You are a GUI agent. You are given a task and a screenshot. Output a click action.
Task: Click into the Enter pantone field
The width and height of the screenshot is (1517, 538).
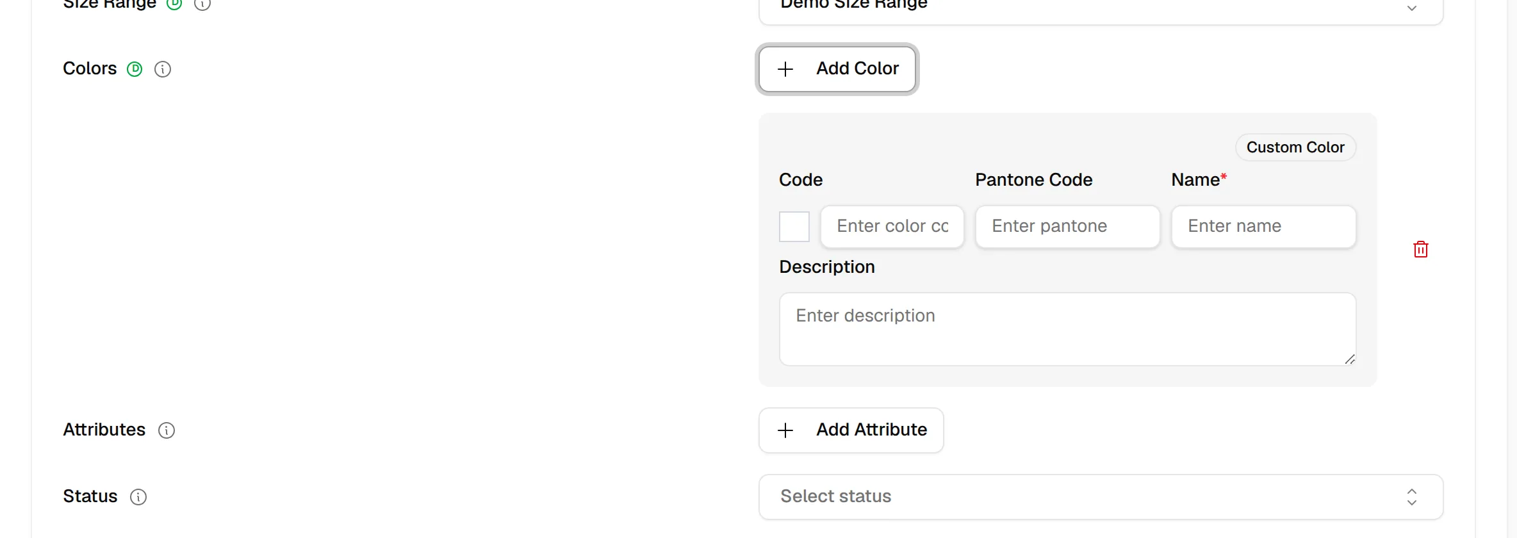point(1067,227)
